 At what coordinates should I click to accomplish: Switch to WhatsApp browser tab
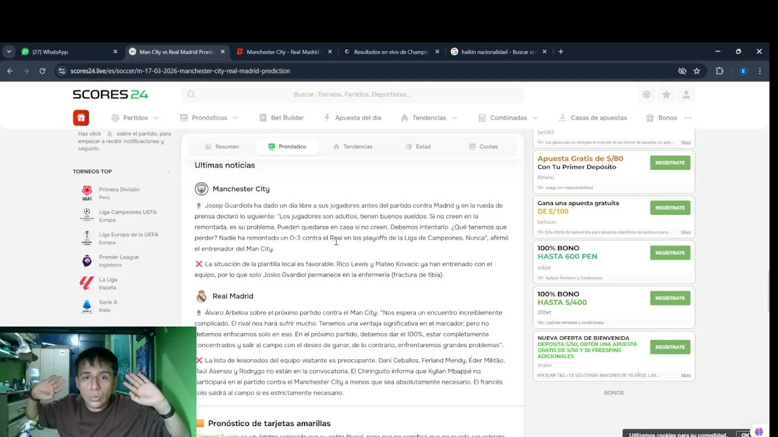click(69, 52)
